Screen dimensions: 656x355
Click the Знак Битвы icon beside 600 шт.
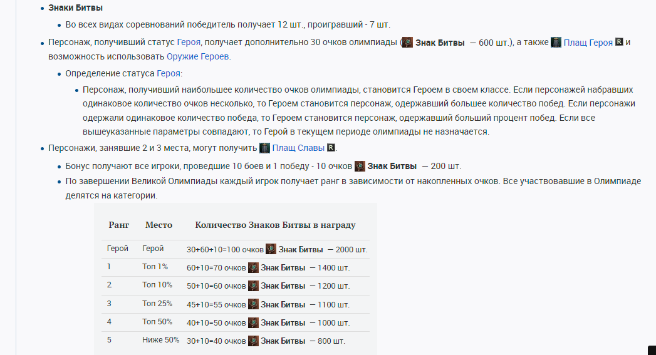[407, 43]
